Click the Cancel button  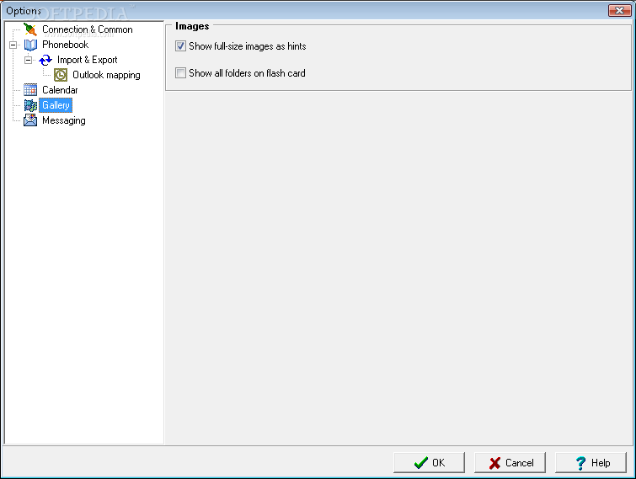(x=510, y=462)
